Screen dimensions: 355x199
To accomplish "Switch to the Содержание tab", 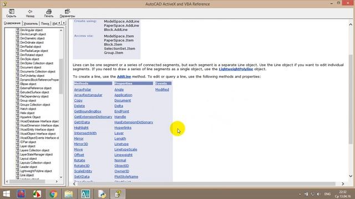I will tap(12, 23).
